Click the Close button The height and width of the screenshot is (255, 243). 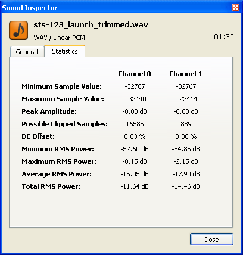pyautogui.click(x=211, y=240)
